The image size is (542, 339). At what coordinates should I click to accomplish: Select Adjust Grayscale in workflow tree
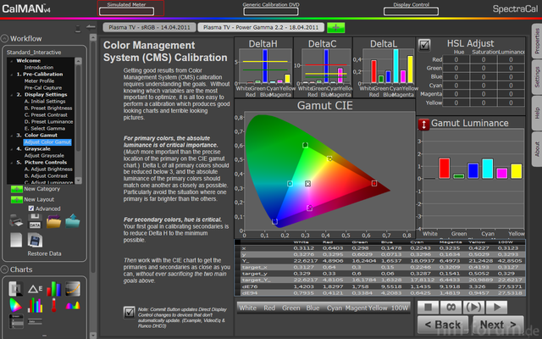(x=44, y=156)
